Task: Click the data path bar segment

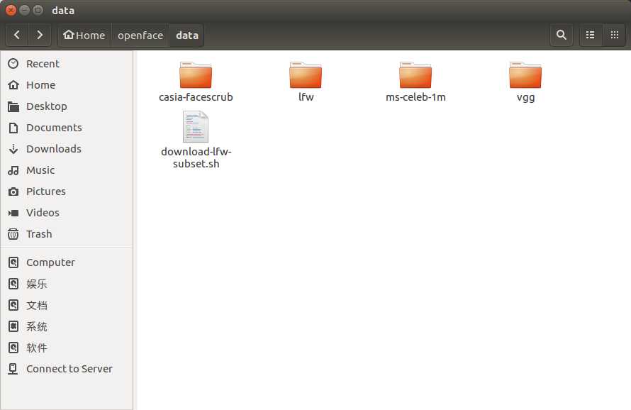Action: (x=186, y=35)
